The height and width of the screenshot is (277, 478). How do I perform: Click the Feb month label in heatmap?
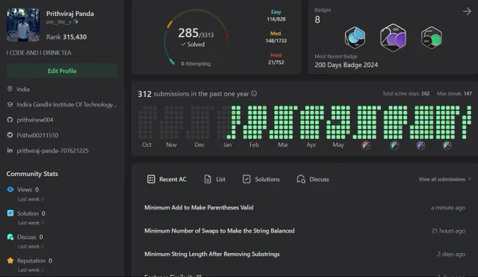tap(254, 145)
